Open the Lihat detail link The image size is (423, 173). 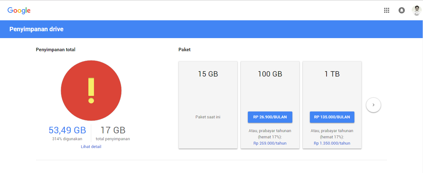point(91,146)
